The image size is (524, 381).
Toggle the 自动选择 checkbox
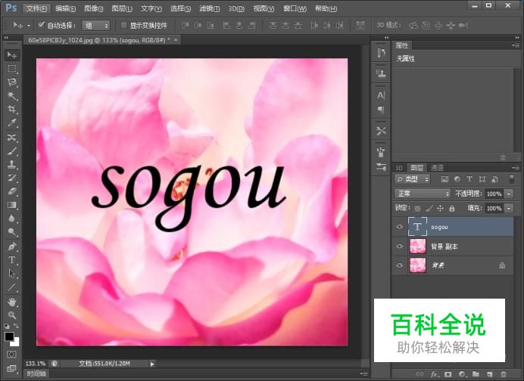point(41,25)
